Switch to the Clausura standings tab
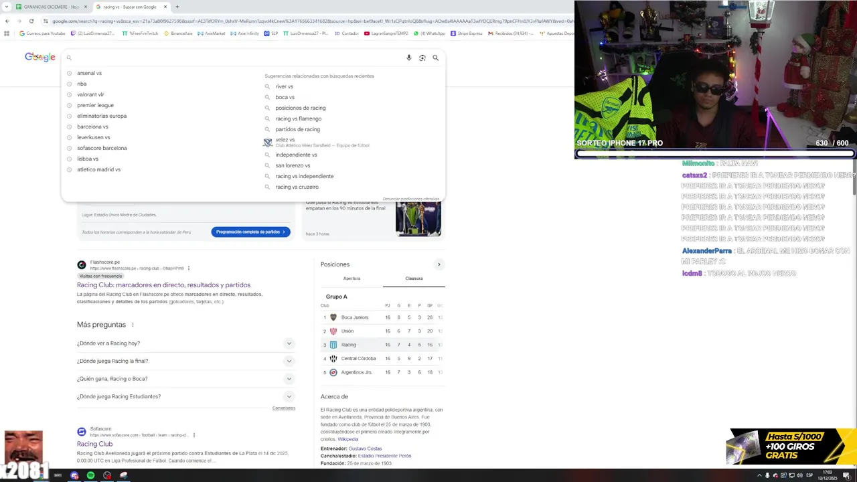 coord(414,278)
